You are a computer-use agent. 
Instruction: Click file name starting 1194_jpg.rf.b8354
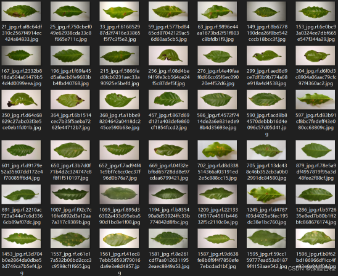[x=169, y=216]
